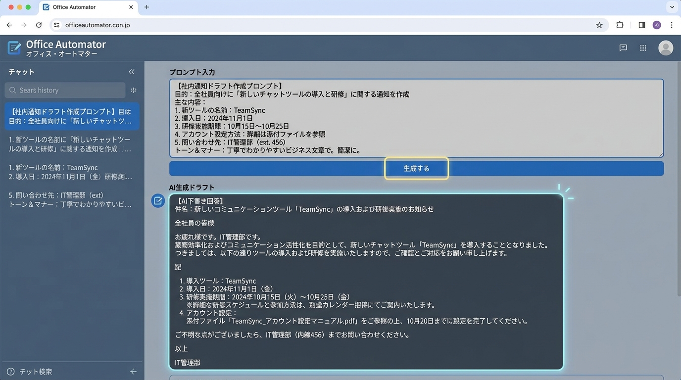Click the edit icon beside AI生成ドラフト
This screenshot has height=380, width=681.
158,200
